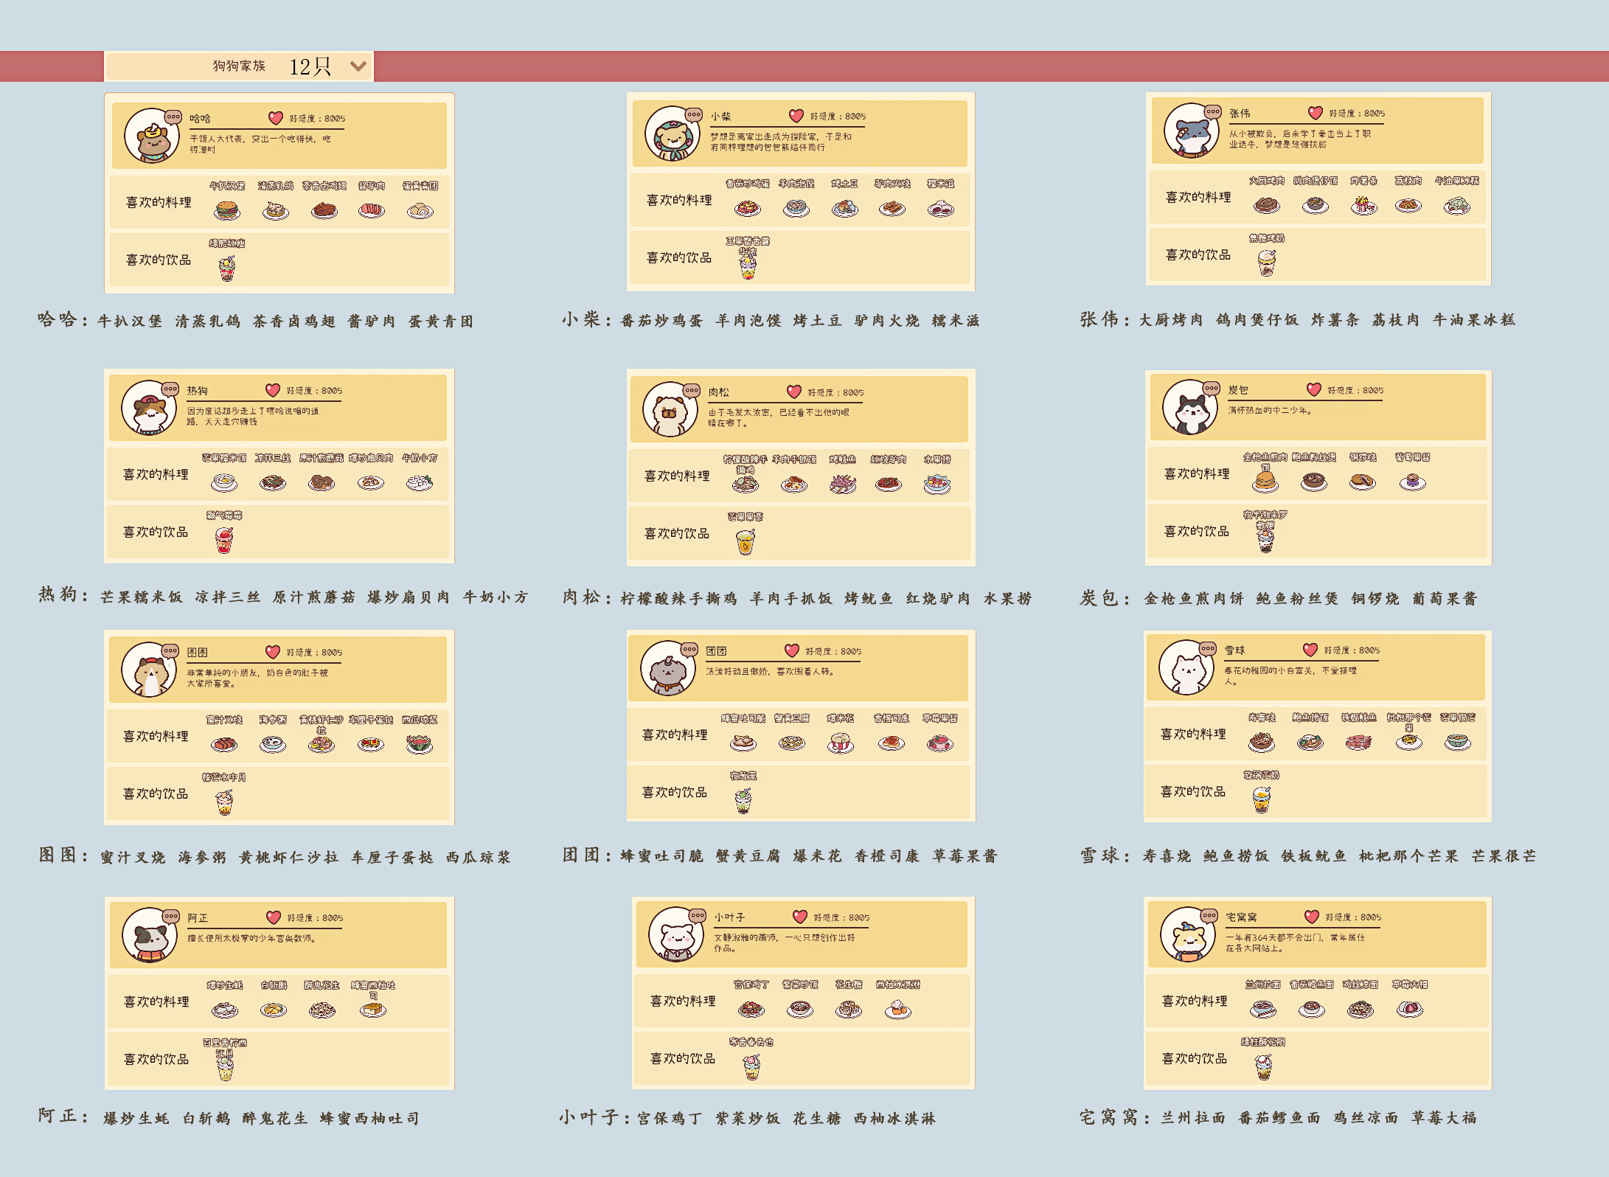Open the speech bubble on 团团's avatar
The image size is (1609, 1177).
pos(689,649)
